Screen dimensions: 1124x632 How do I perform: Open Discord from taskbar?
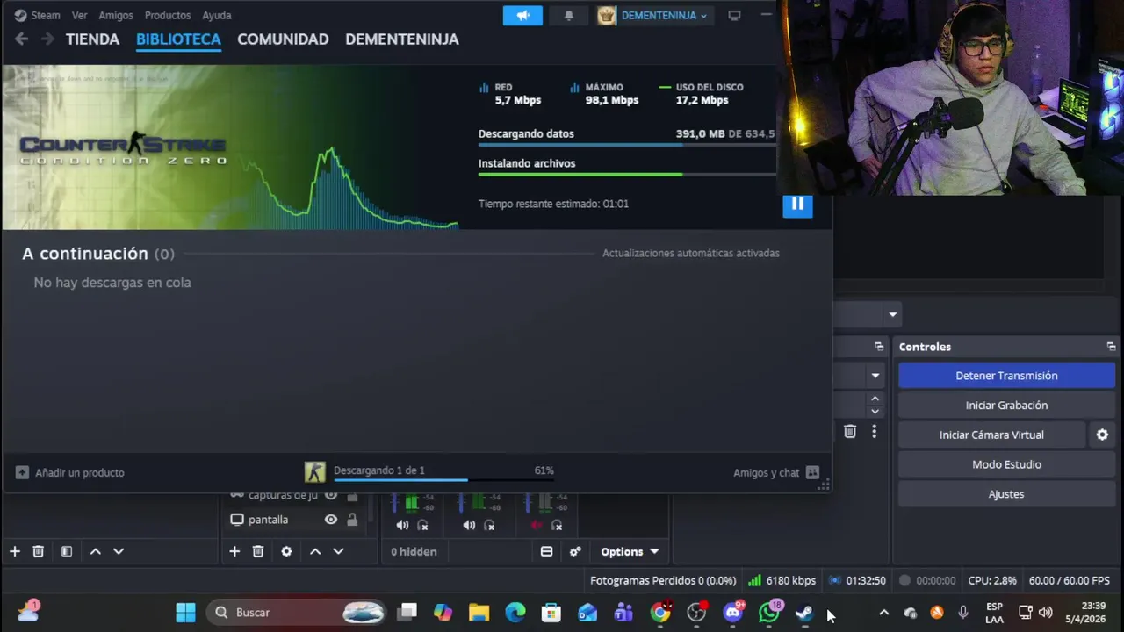point(733,613)
